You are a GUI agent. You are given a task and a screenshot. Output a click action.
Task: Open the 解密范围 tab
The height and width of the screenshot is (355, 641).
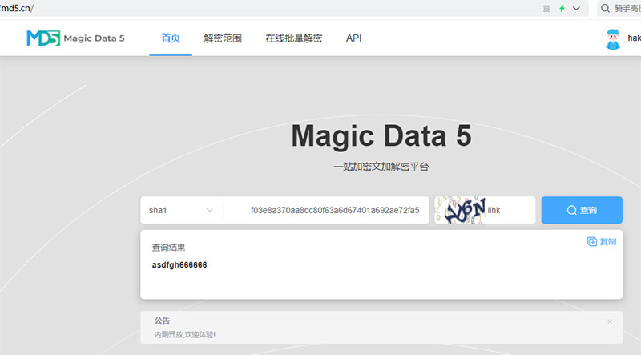(x=223, y=38)
